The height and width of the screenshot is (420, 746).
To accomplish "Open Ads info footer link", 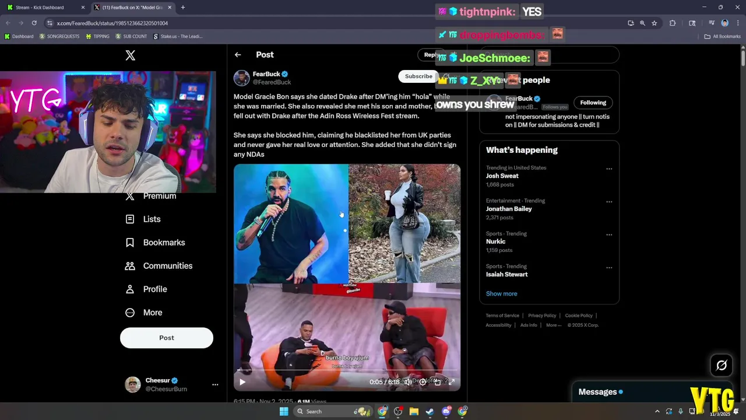I will click(x=529, y=325).
